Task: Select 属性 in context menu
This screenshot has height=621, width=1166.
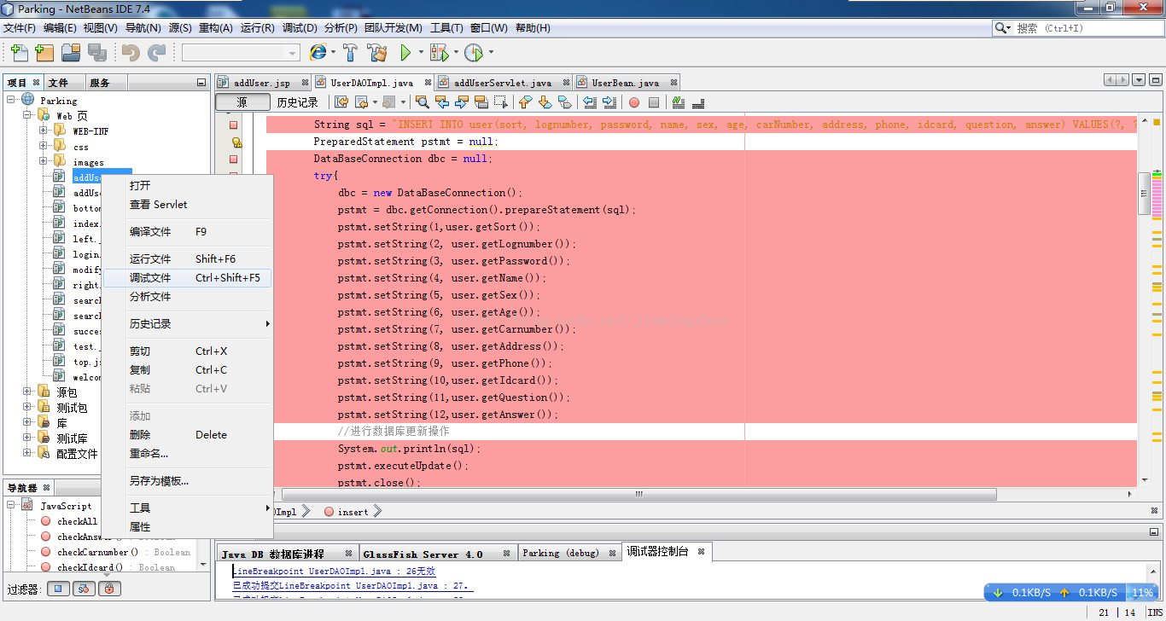Action: coord(187,526)
